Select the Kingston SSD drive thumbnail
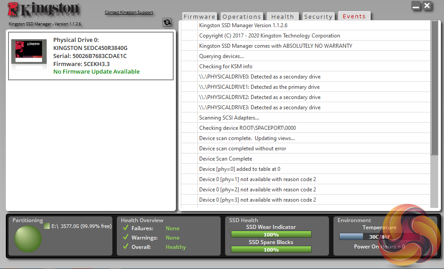Screen dimensions: 444x269 pyautogui.click(x=29, y=52)
